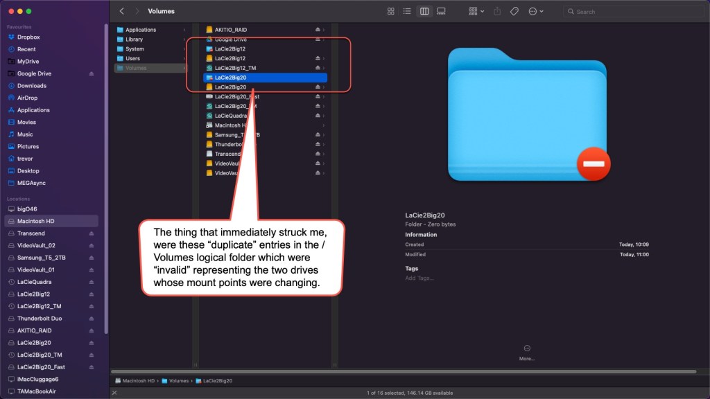Switch to icon view in toolbar
Screen dimensions: 710x399
[390, 12]
